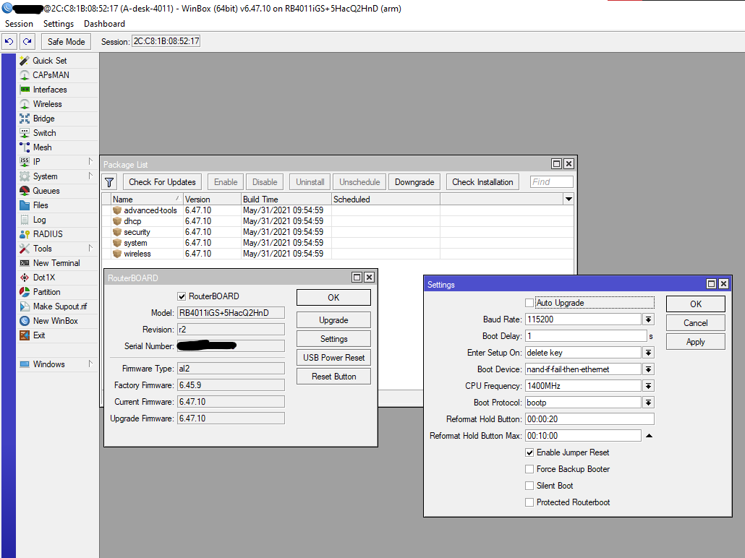This screenshot has height=558, width=745.
Task: Open Boot Device dropdown
Action: (x=649, y=369)
